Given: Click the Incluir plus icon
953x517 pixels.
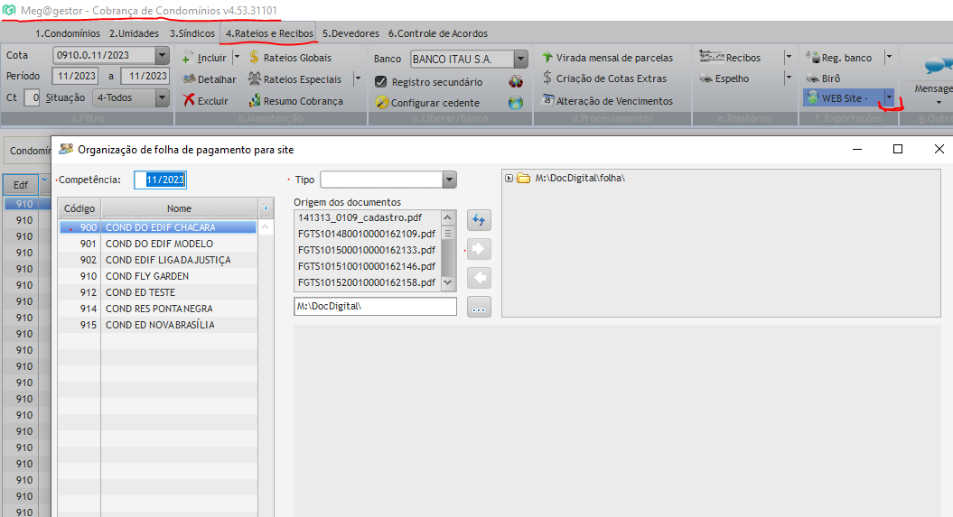Looking at the screenshot, I should point(188,58).
